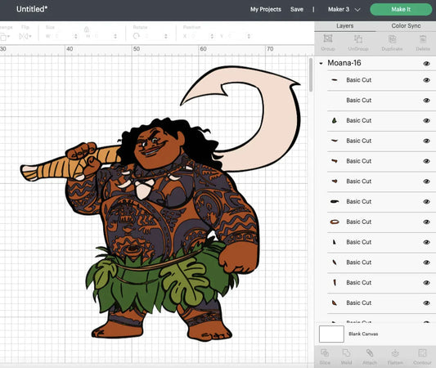The image size is (436, 368).
Task: Click the height H stepper arrows
Action: pyautogui.click(x=115, y=37)
